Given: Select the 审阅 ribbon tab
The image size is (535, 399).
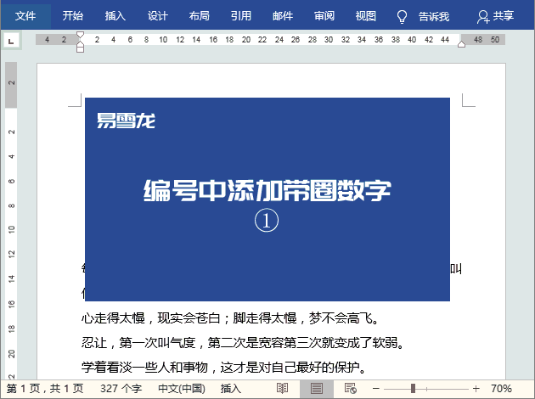Looking at the screenshot, I should [324, 15].
